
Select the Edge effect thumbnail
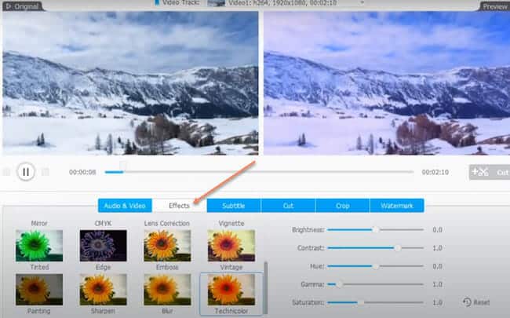pos(103,246)
